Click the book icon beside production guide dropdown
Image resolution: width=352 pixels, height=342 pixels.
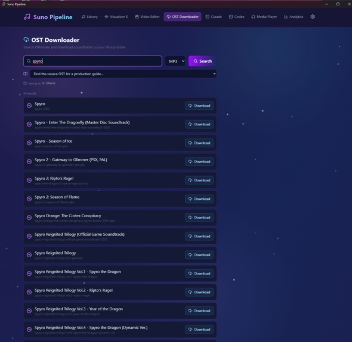pos(26,74)
